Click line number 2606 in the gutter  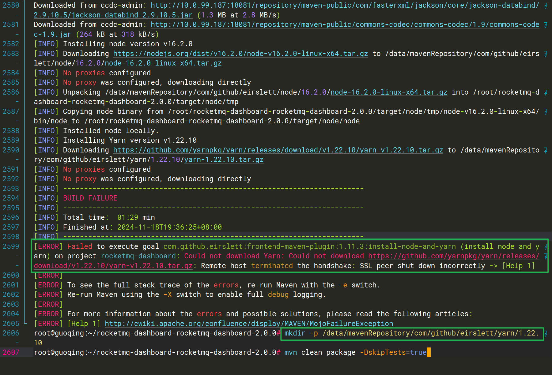coord(11,333)
